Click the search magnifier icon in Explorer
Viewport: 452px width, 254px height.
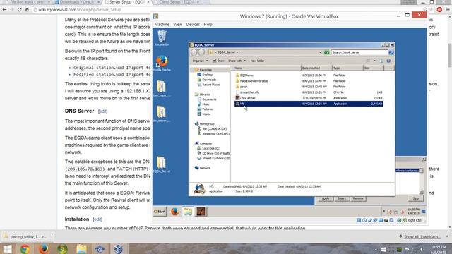pyautogui.click(x=391, y=52)
